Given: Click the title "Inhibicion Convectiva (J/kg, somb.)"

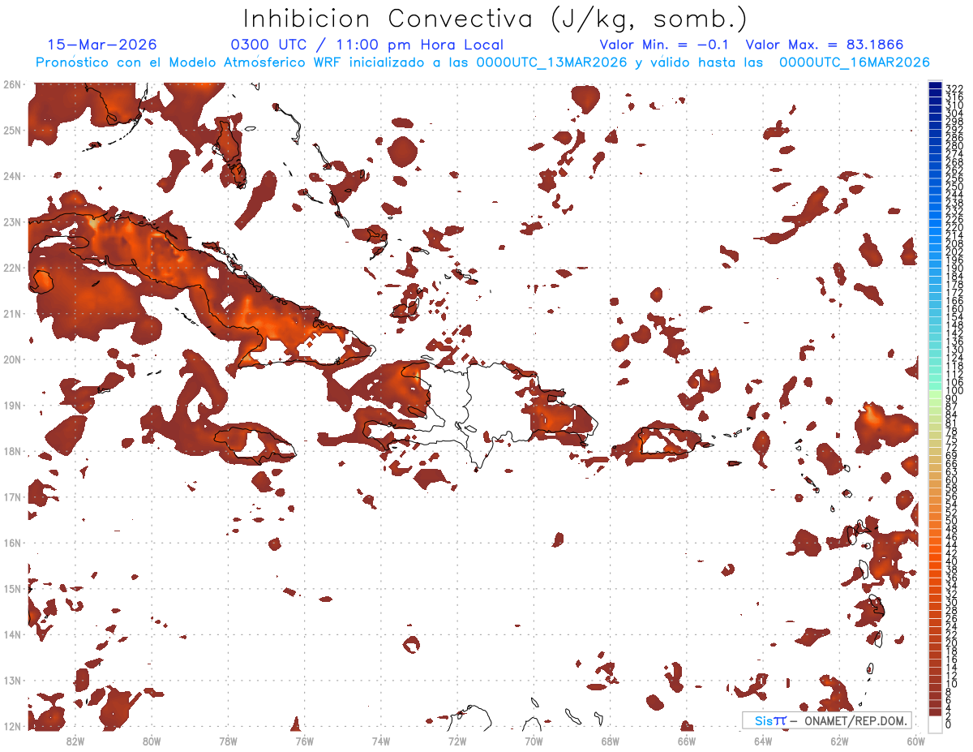Looking at the screenshot, I should pos(496,19).
